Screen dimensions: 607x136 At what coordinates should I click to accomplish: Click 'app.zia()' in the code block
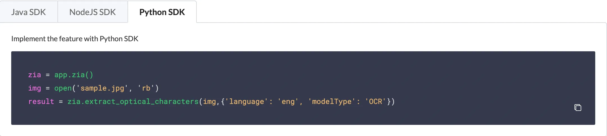pyautogui.click(x=74, y=75)
